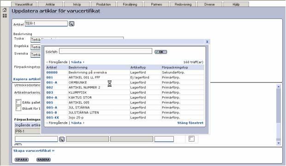Viewport: 286px width, 166px height.
Task: Click the Beskrivning column header
Action: 78,67
